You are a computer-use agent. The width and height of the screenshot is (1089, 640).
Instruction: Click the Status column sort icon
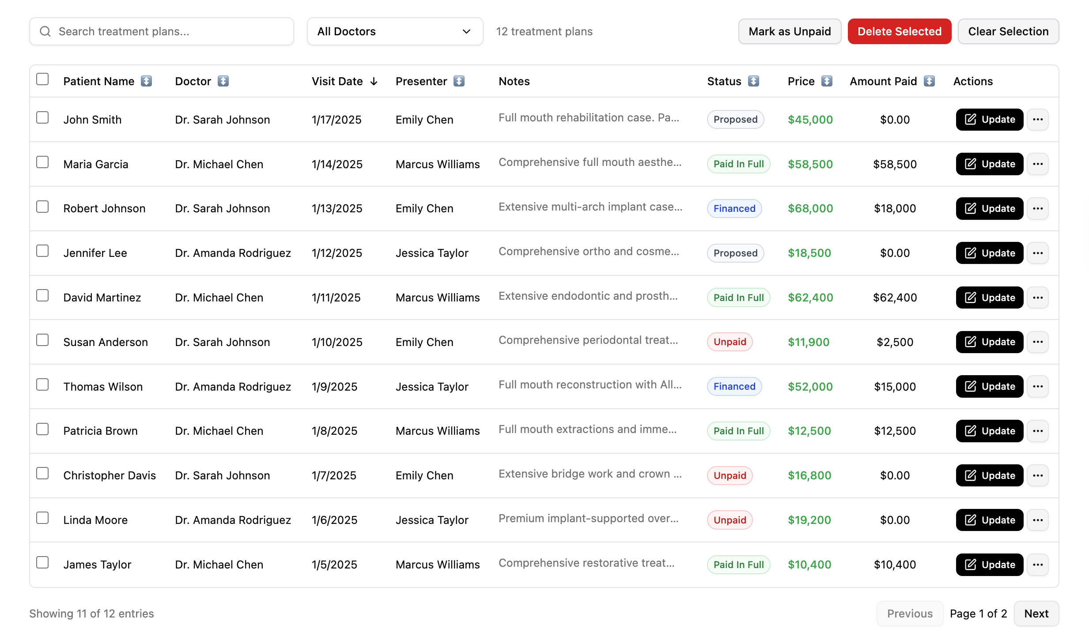point(753,81)
